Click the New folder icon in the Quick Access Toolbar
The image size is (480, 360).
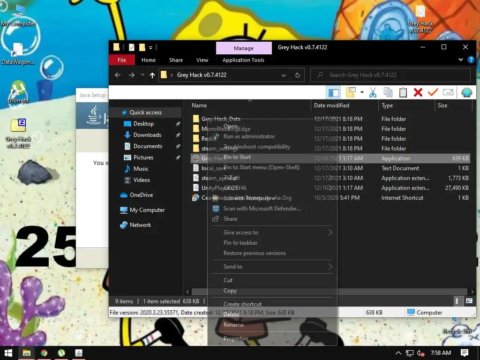(x=142, y=47)
